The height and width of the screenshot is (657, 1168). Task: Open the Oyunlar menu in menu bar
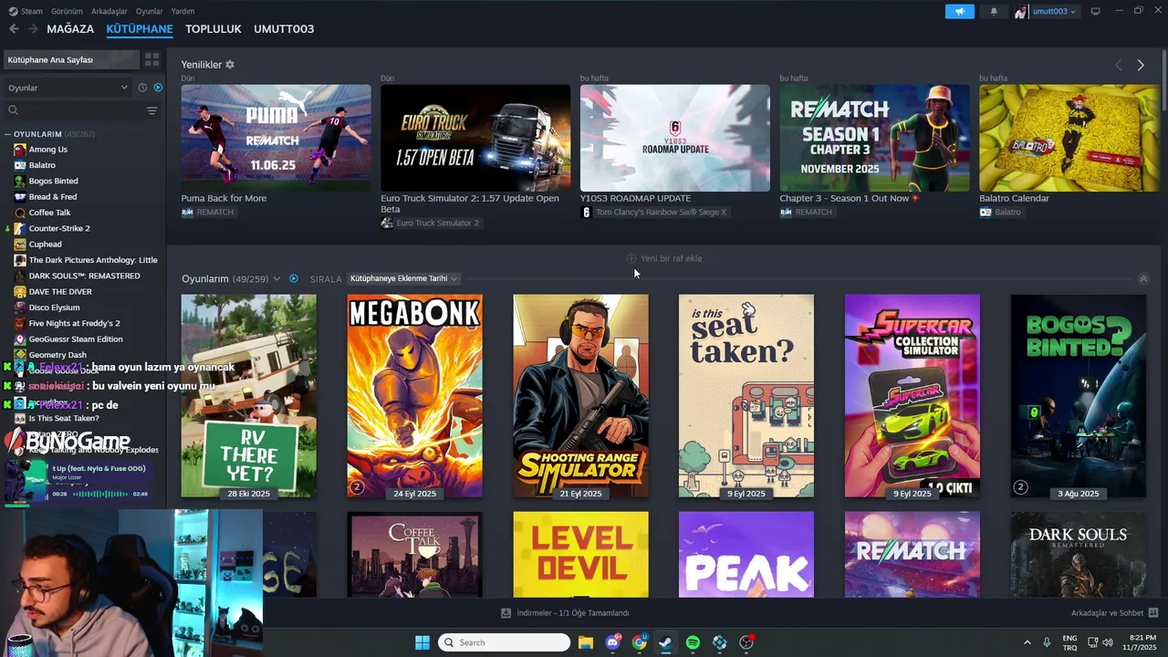149,11
